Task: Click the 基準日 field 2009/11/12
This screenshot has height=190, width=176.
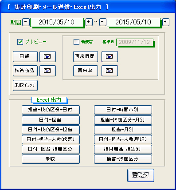Action: click(135, 42)
